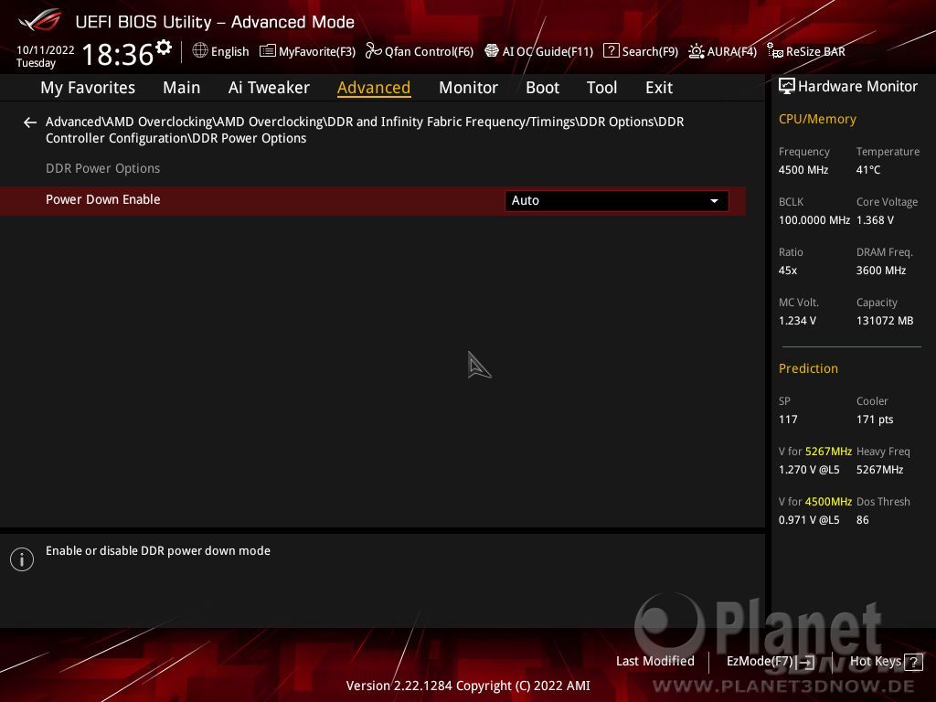
Task: Click the 1.270 V @L5 value
Action: (x=809, y=470)
